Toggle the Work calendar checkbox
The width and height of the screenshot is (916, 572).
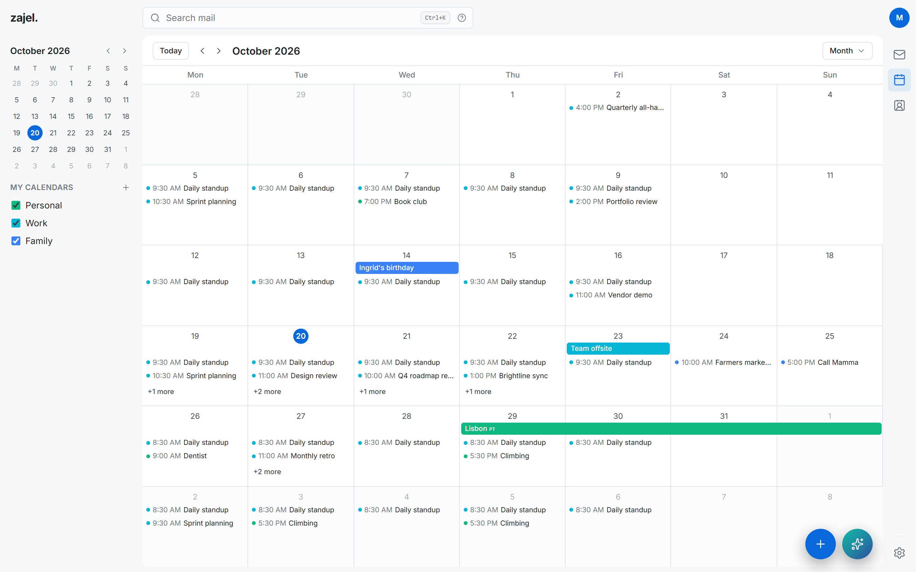pos(16,223)
